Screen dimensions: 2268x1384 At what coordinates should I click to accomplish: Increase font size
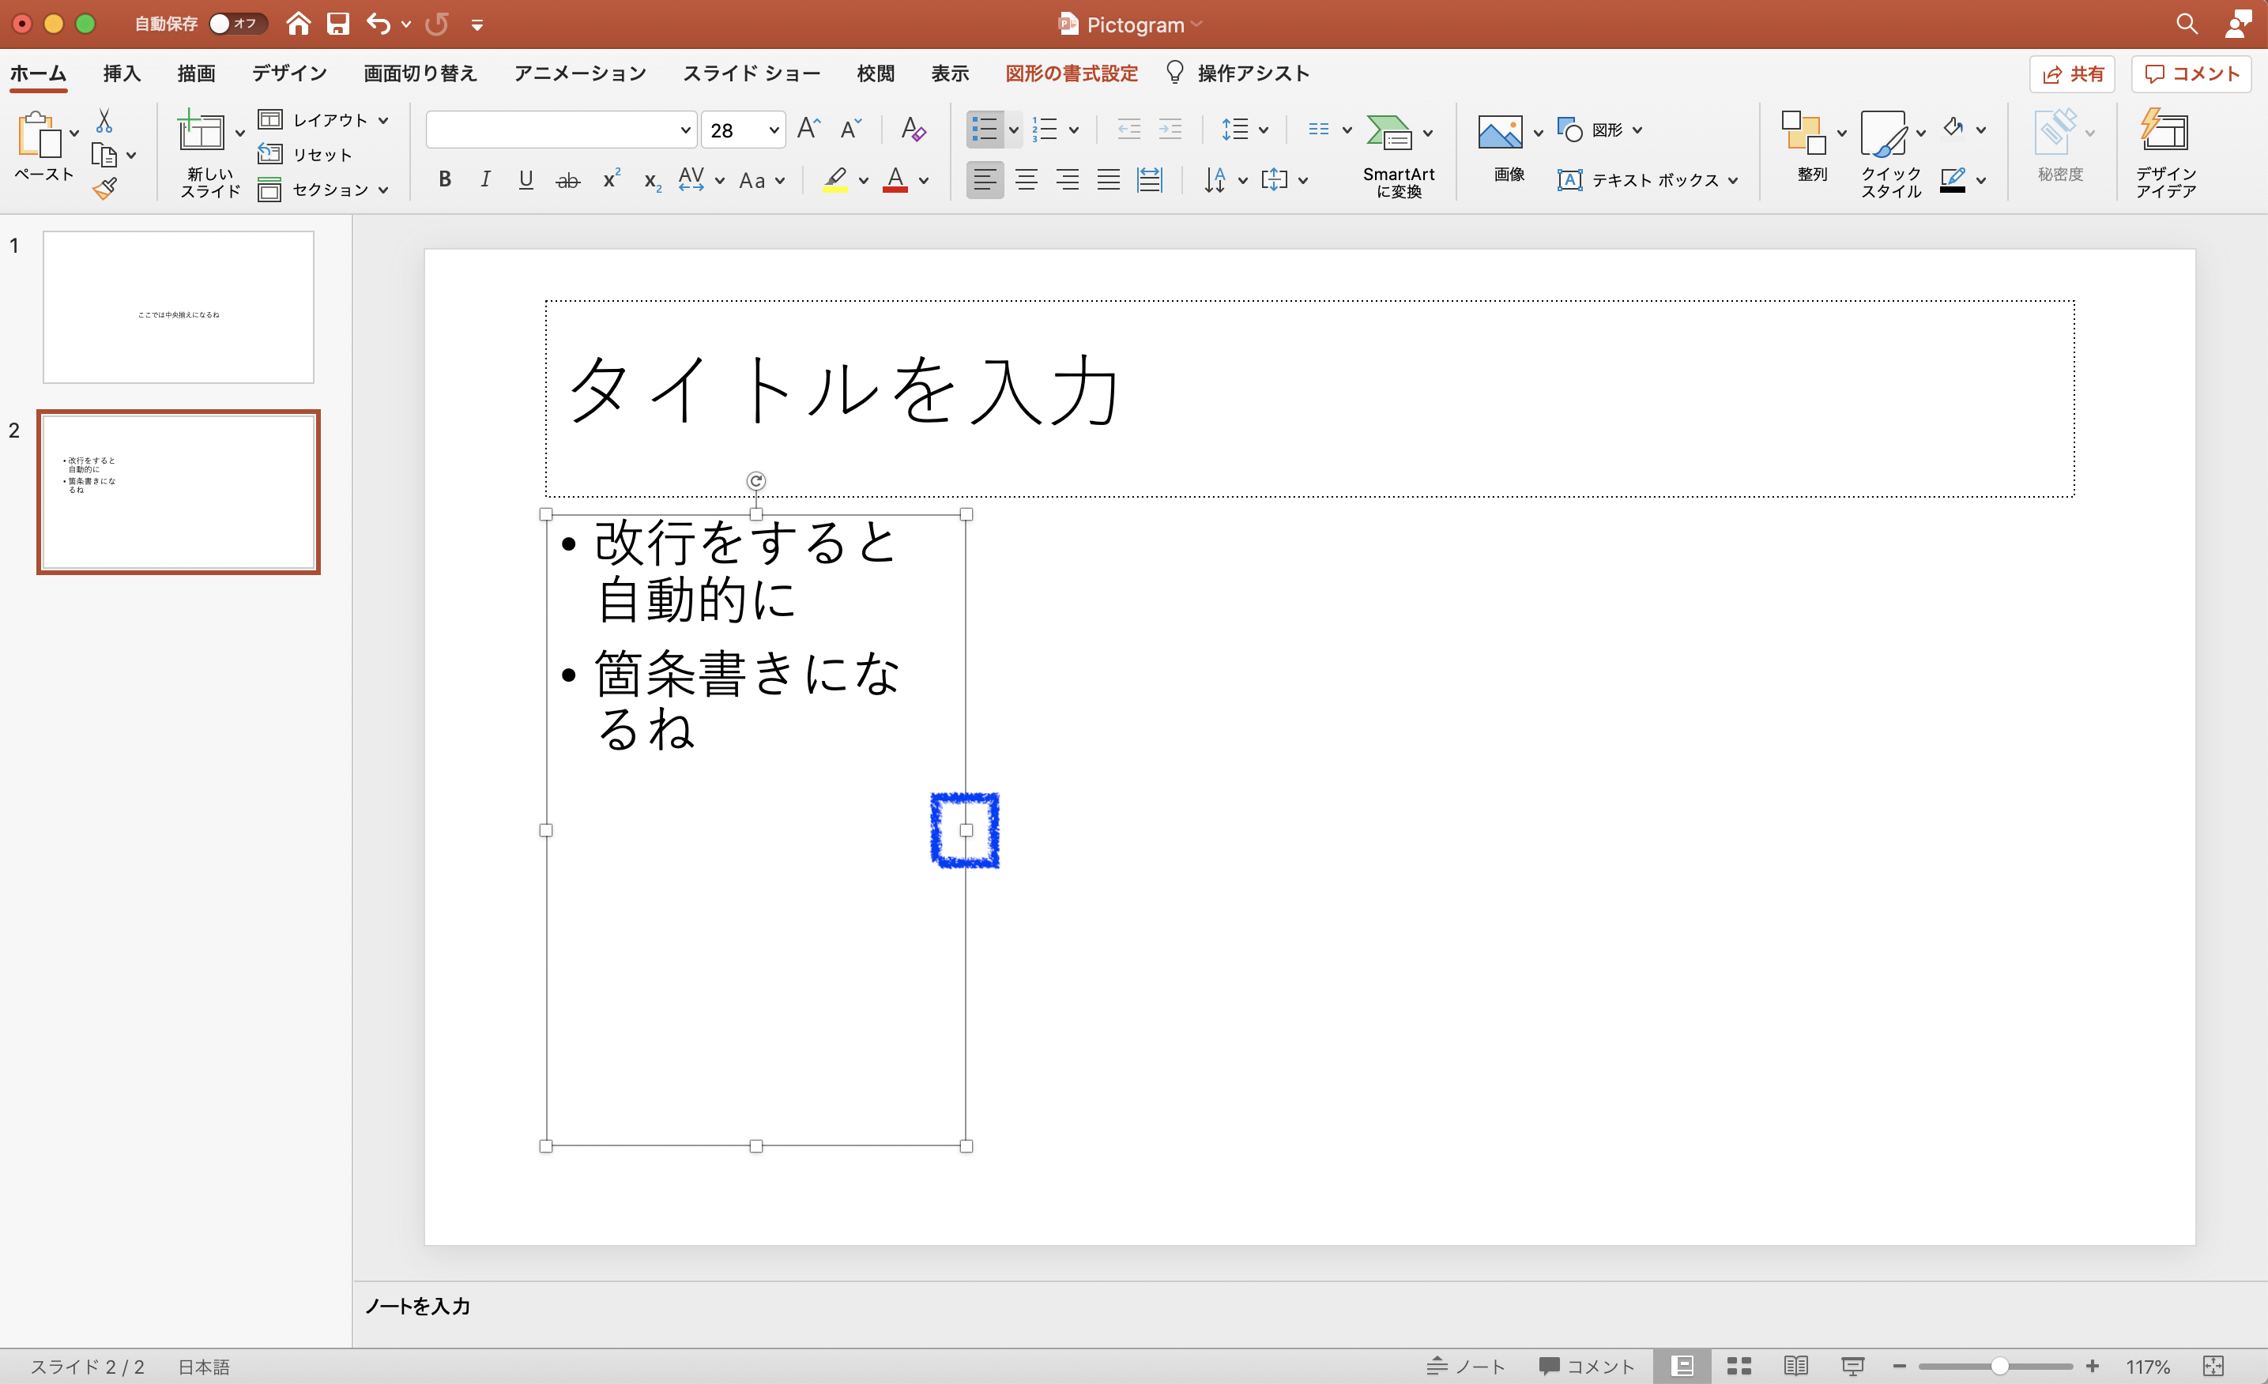click(808, 130)
